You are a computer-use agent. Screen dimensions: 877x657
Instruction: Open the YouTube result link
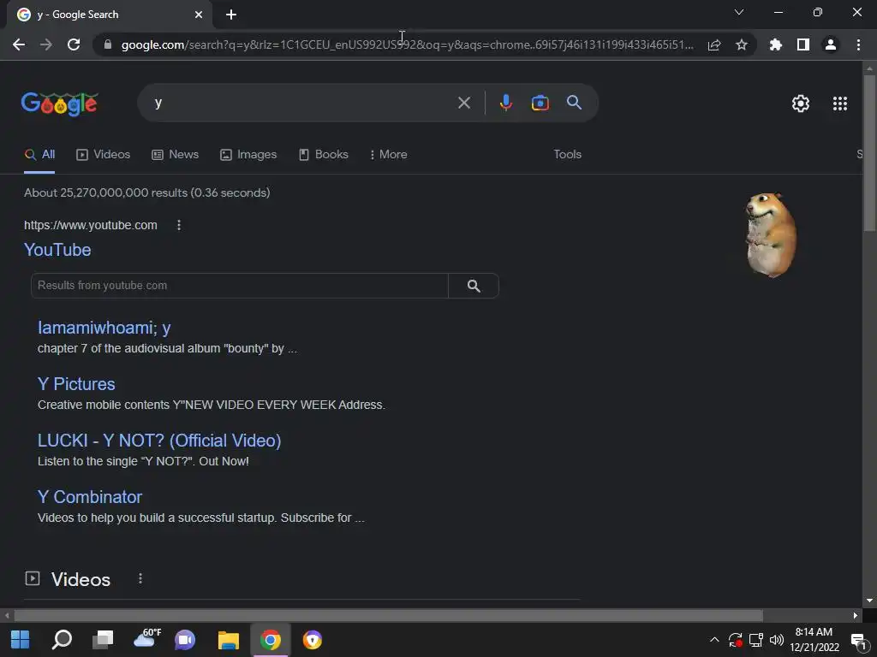(x=57, y=250)
